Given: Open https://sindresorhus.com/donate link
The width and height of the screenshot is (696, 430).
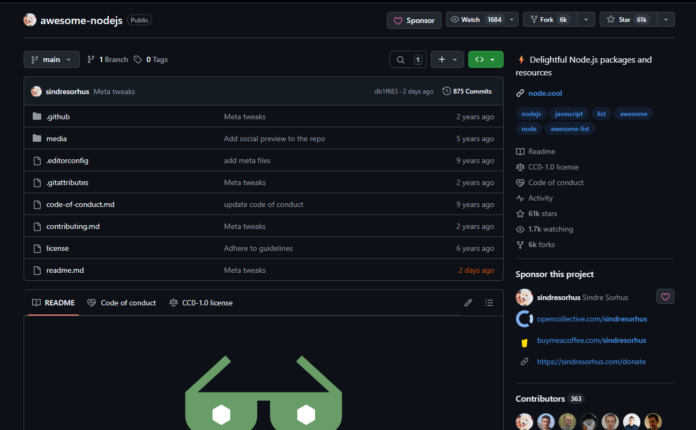Looking at the screenshot, I should click(592, 362).
